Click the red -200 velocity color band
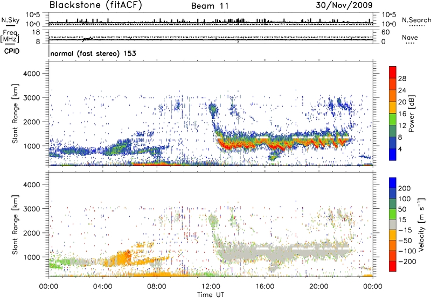The width and height of the screenshot is (431, 298). [393, 266]
